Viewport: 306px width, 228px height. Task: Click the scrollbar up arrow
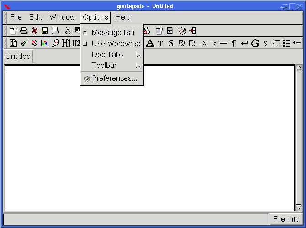299,67
